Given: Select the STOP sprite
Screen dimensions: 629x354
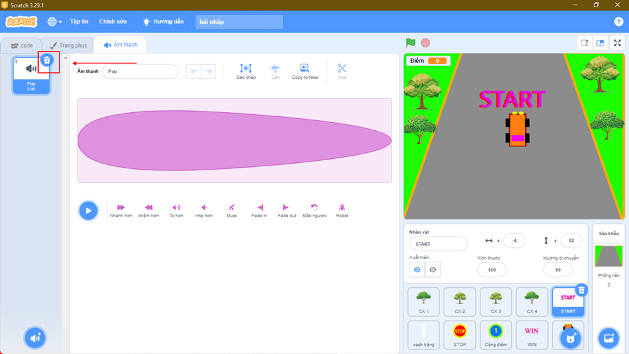Looking at the screenshot, I should (460, 335).
